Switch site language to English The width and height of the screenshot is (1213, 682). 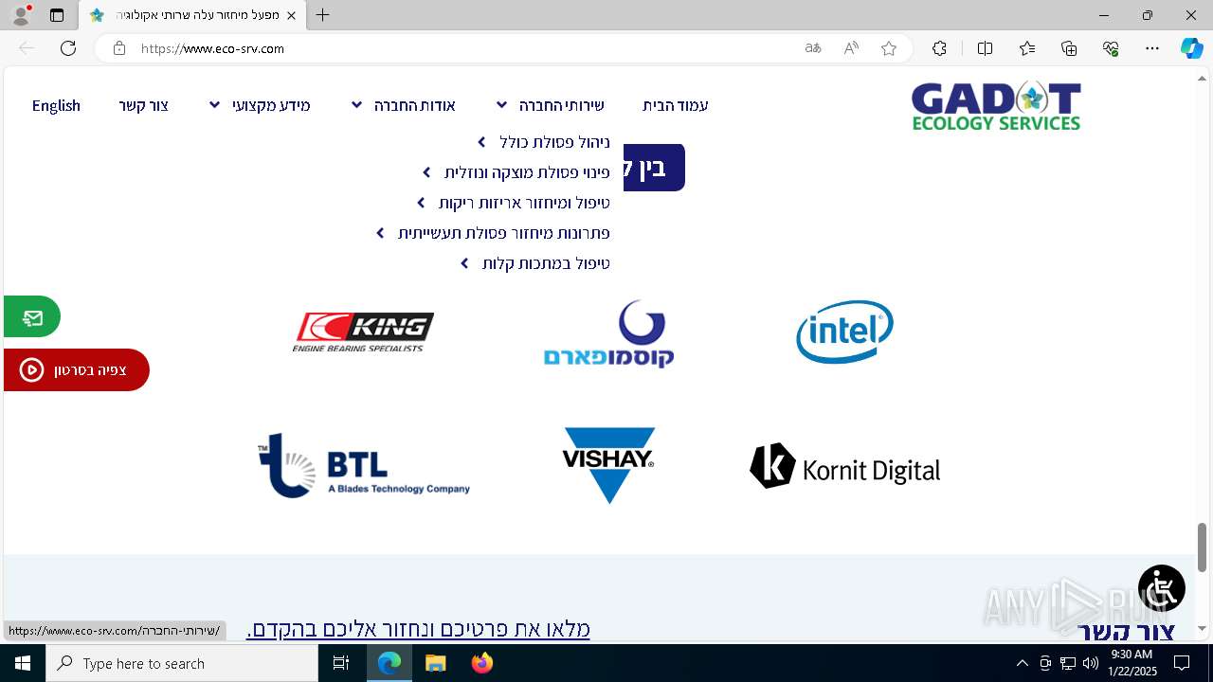(x=56, y=105)
